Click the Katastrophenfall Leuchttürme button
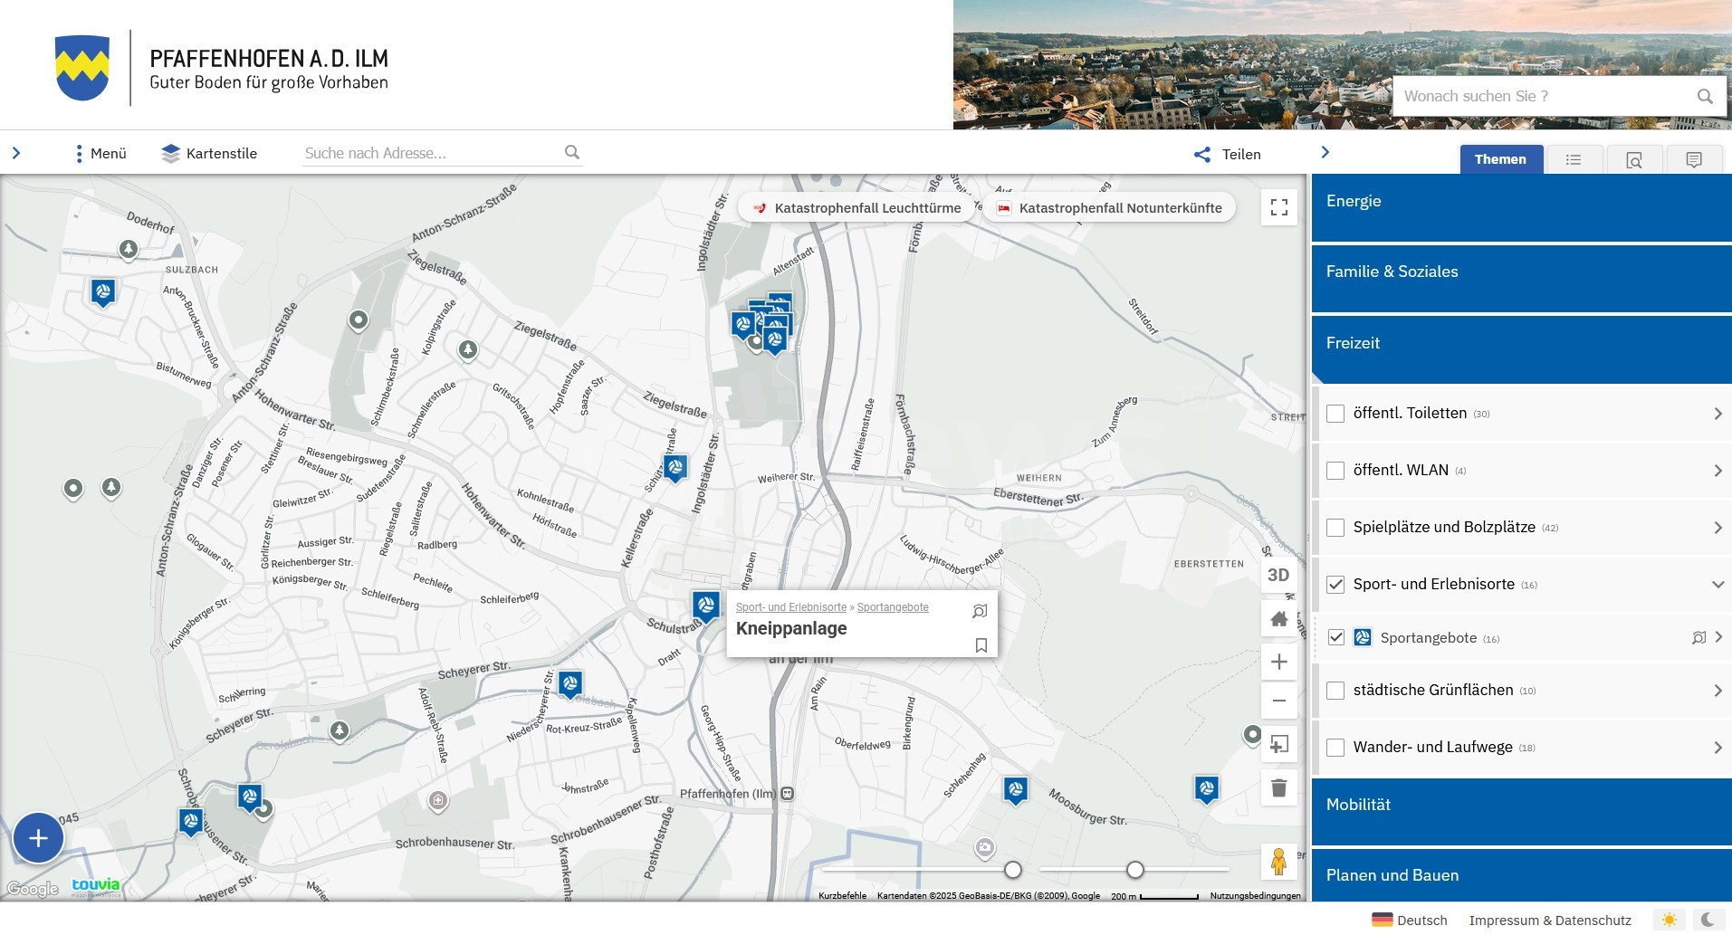1732x935 pixels. coord(857,208)
